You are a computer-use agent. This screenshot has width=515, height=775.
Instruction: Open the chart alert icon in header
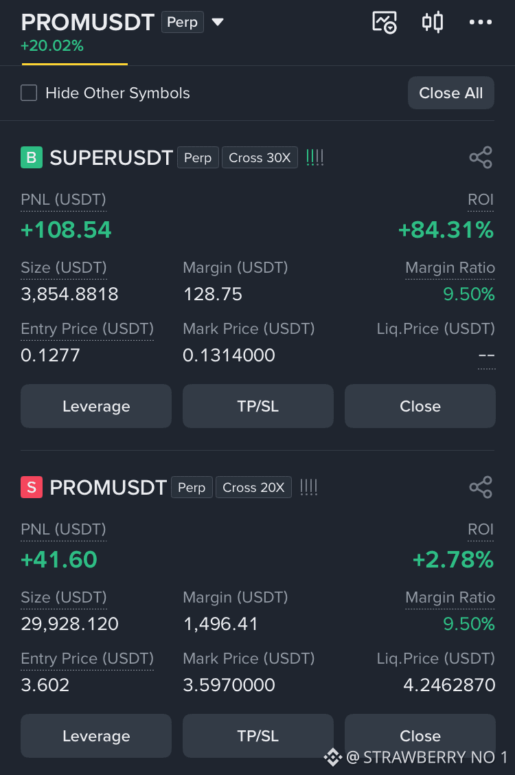tap(385, 22)
